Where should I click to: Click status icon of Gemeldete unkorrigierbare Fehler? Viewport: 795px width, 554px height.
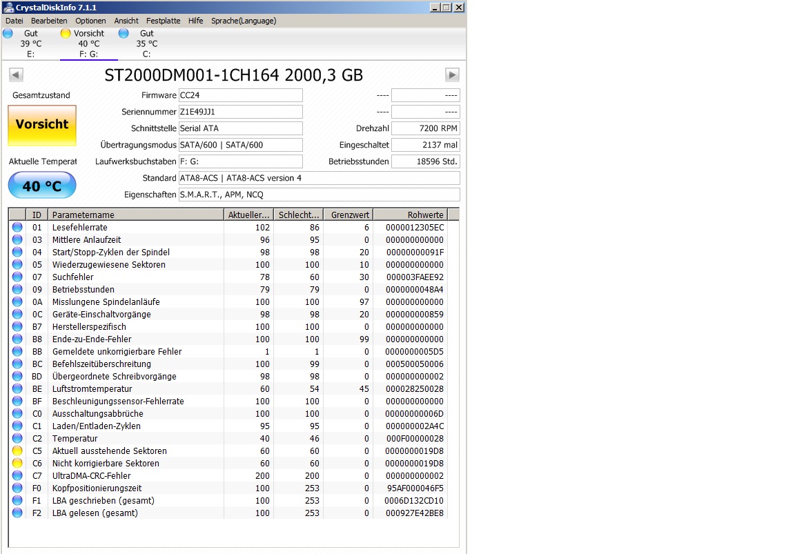pos(17,351)
